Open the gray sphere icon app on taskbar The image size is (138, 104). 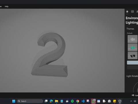109,101
